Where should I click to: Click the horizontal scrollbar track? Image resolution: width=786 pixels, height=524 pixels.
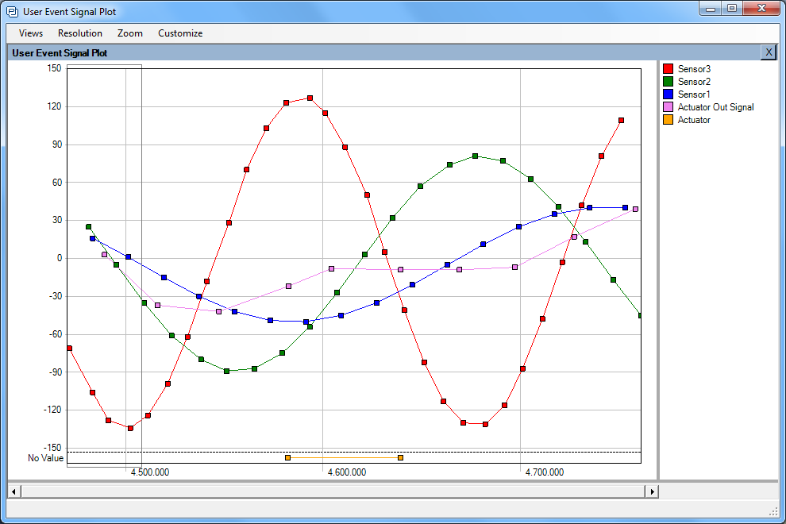pos(333,491)
